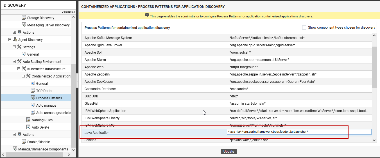Click the Containerized Applications wrench icon

pyautogui.click(x=28, y=76)
